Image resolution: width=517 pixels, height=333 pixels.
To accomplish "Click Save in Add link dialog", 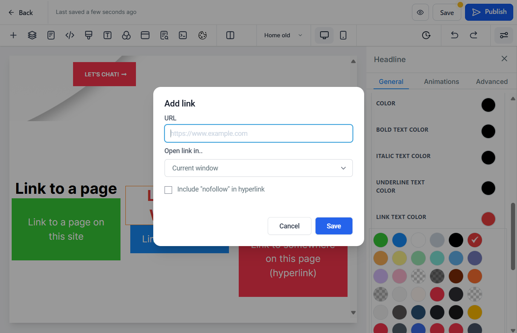I will point(334,226).
